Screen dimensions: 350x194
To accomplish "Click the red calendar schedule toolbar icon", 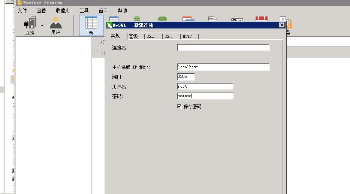I will (261, 19).
